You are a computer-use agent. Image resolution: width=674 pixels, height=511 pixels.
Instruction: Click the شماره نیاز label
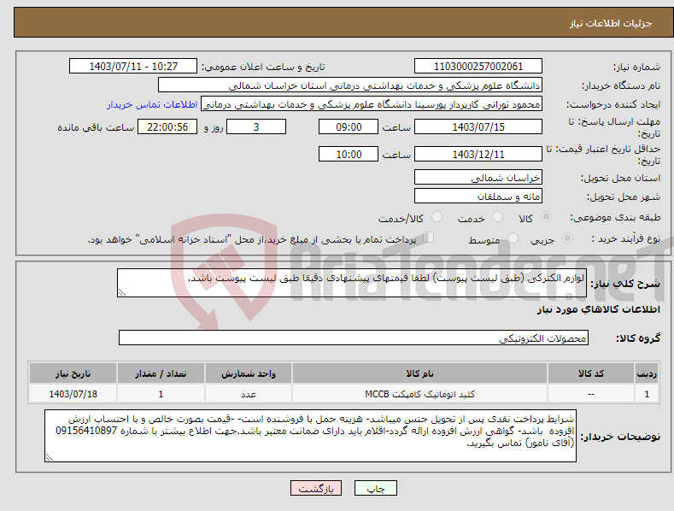636,68
